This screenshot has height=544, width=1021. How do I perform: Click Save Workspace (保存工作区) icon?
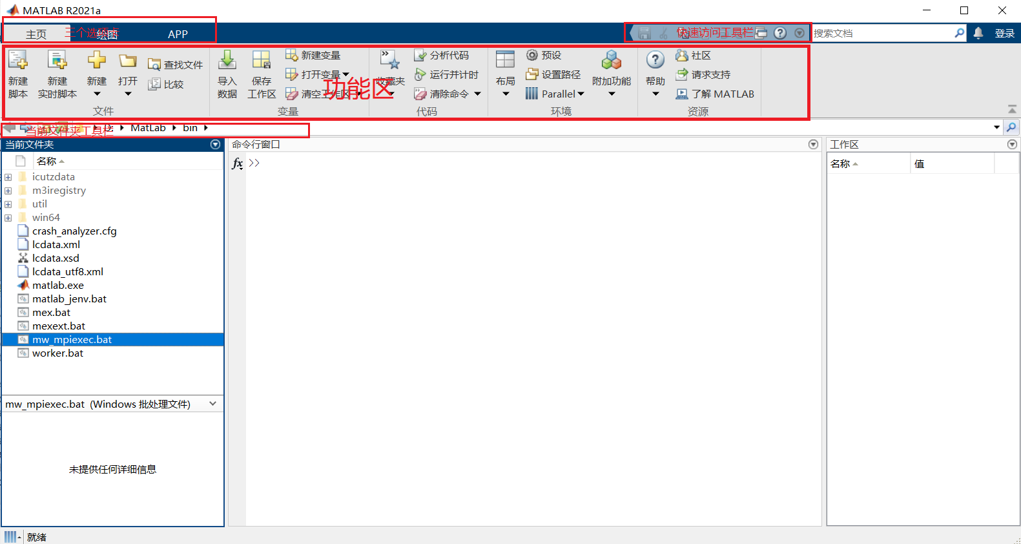pyautogui.click(x=262, y=61)
